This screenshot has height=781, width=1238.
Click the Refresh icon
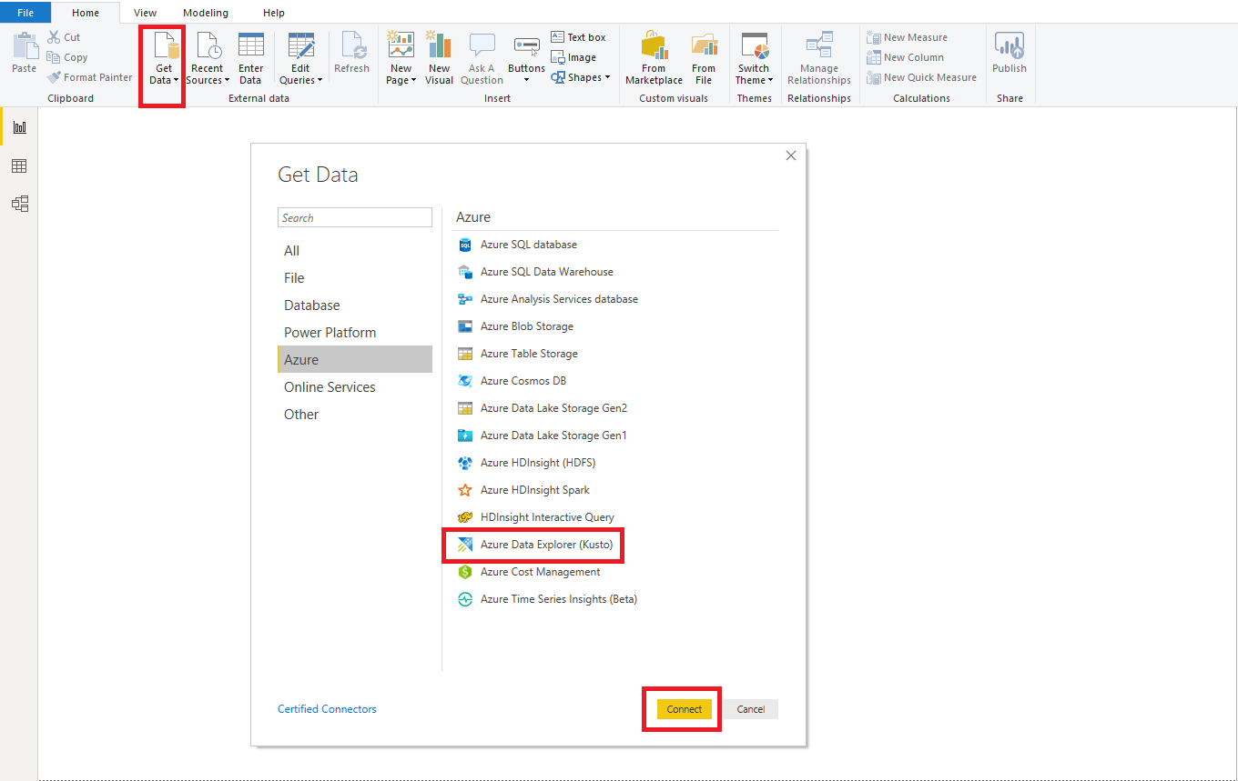coord(352,56)
